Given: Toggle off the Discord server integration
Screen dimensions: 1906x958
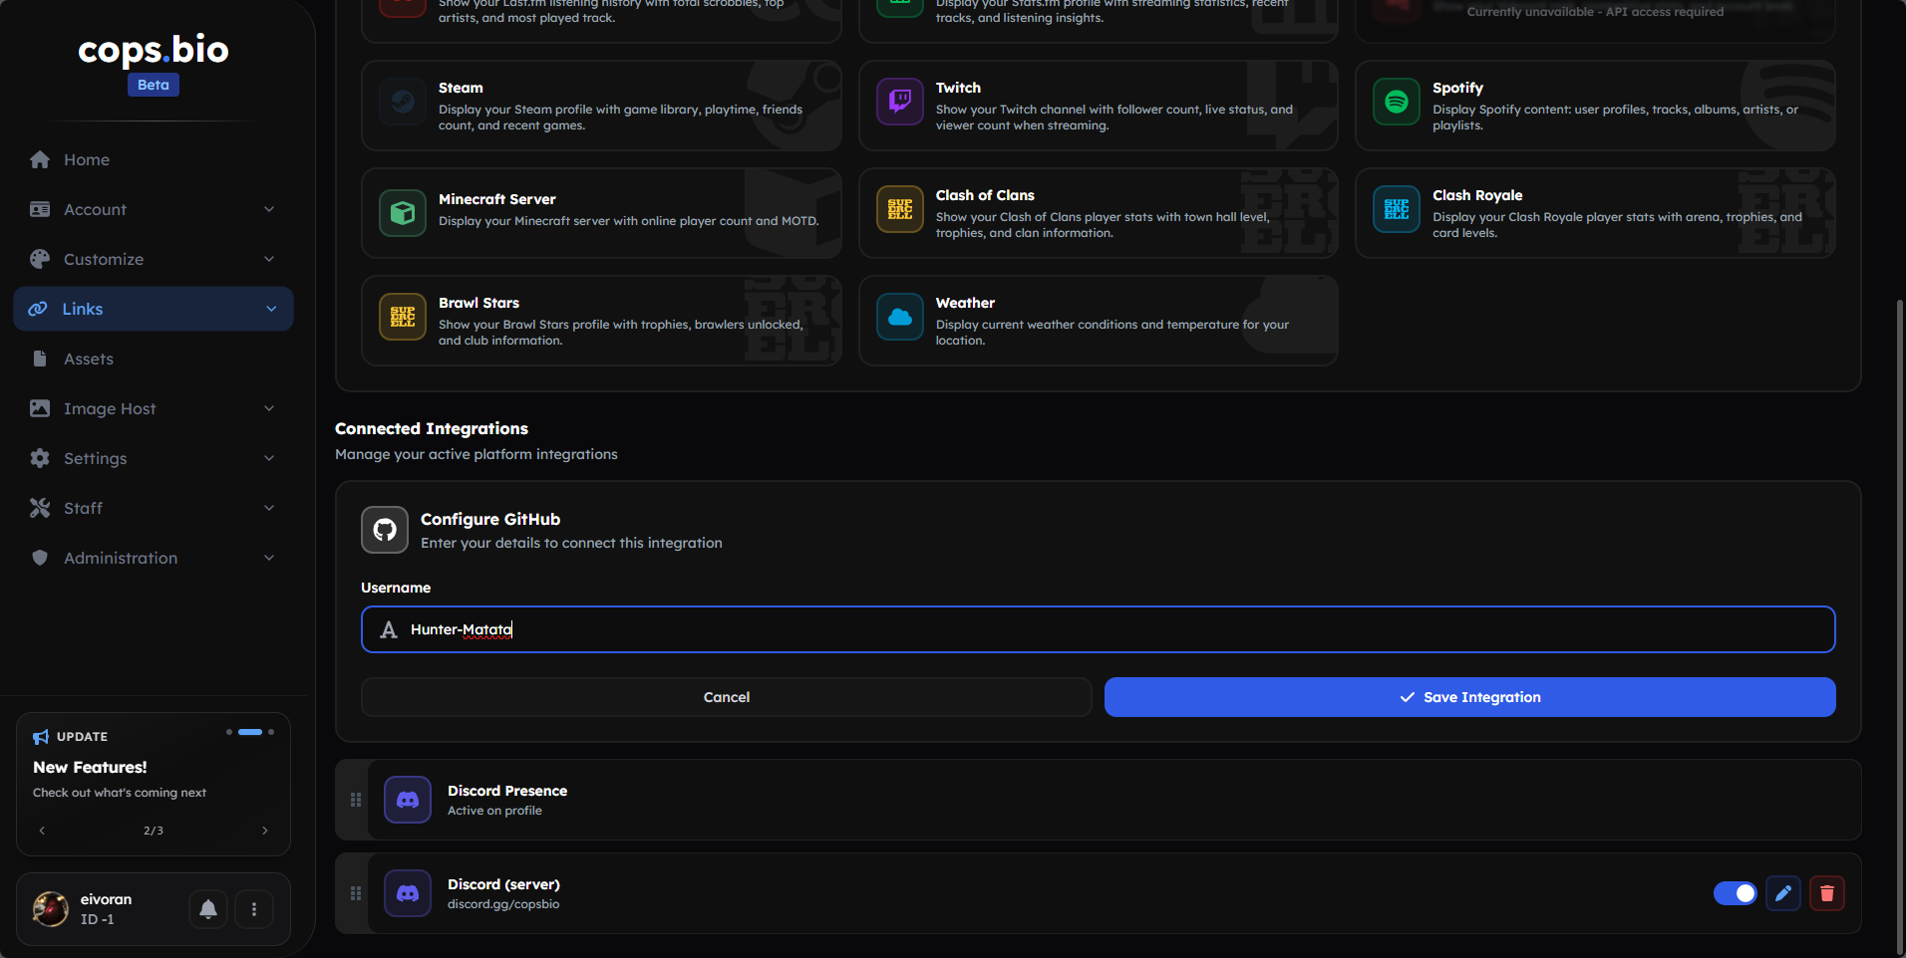Looking at the screenshot, I should point(1735,893).
